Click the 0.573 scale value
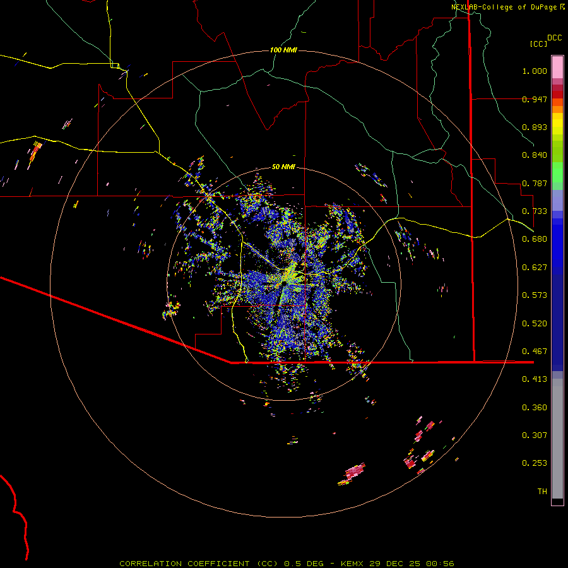 [x=535, y=295]
